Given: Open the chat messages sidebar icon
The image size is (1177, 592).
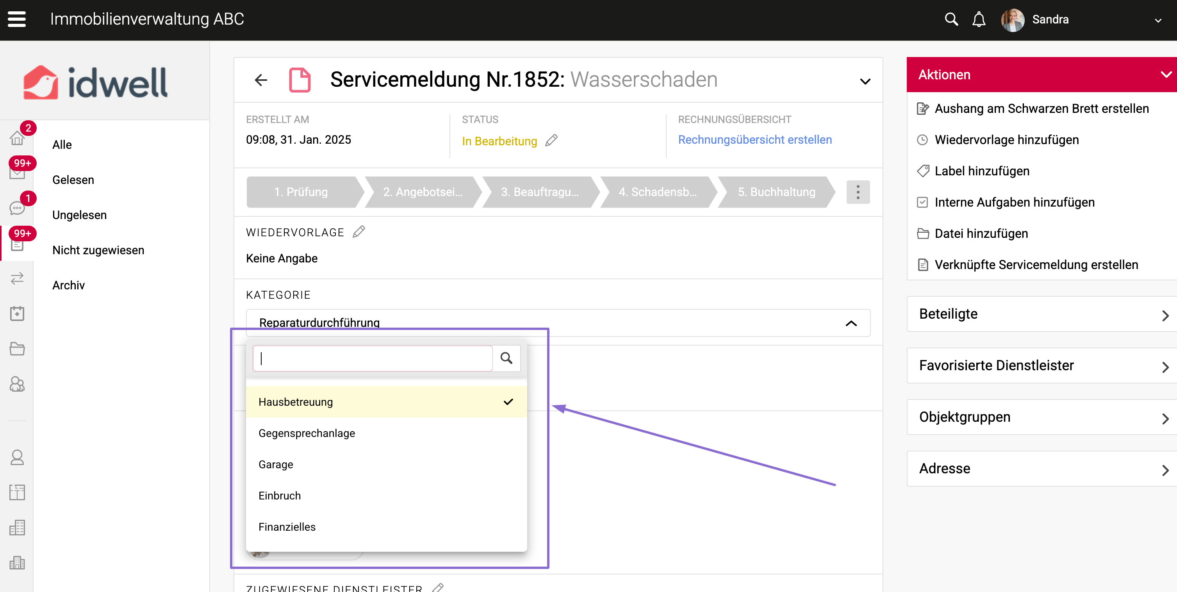Looking at the screenshot, I should [17, 208].
